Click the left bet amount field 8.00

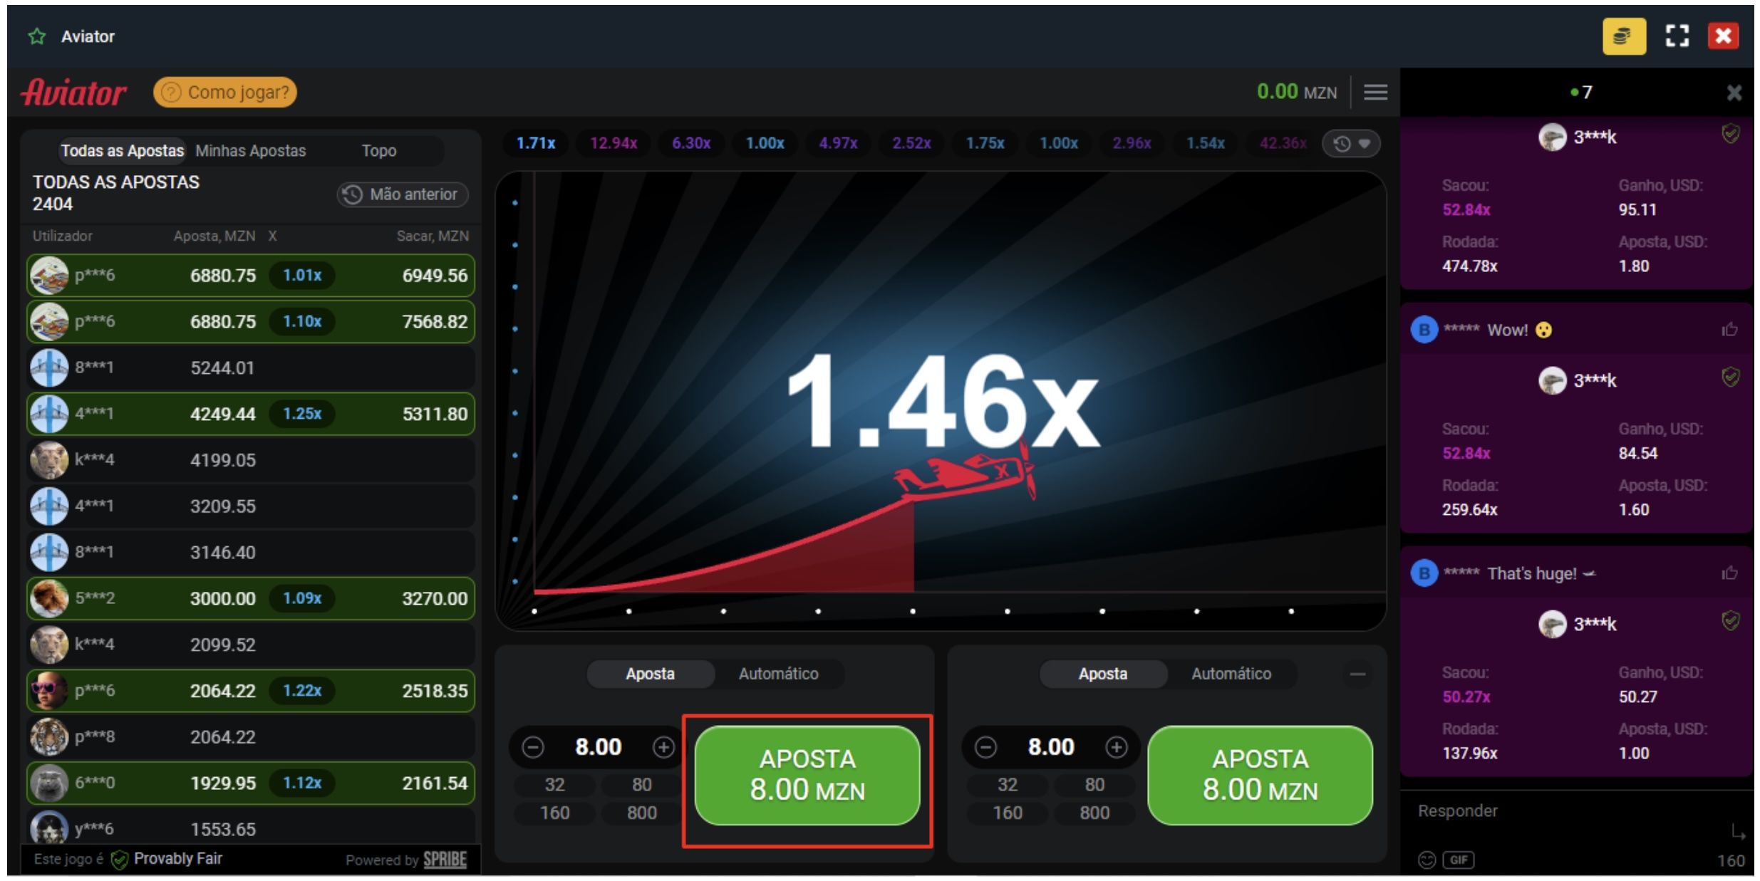coord(598,747)
